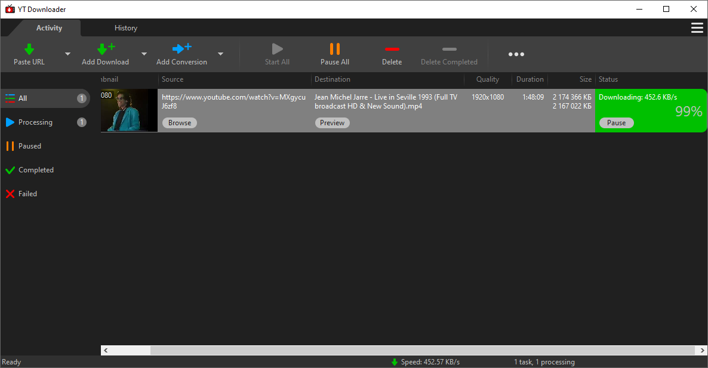The width and height of the screenshot is (708, 368).
Task: Click the Add Download icon
Action: tap(105, 49)
